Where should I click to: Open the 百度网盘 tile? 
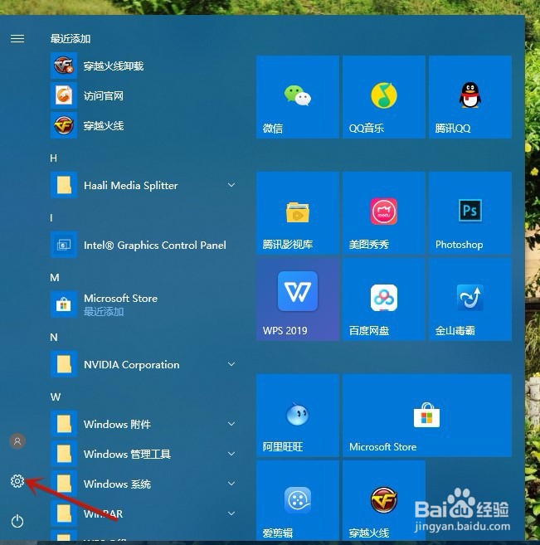click(383, 299)
